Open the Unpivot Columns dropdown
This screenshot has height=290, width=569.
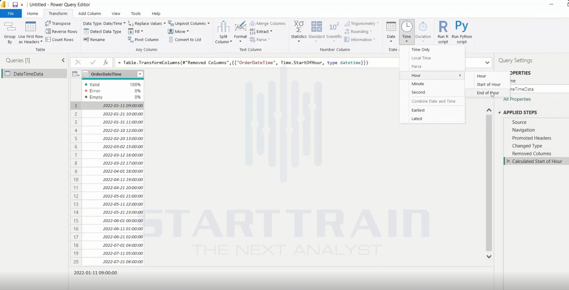(x=189, y=23)
